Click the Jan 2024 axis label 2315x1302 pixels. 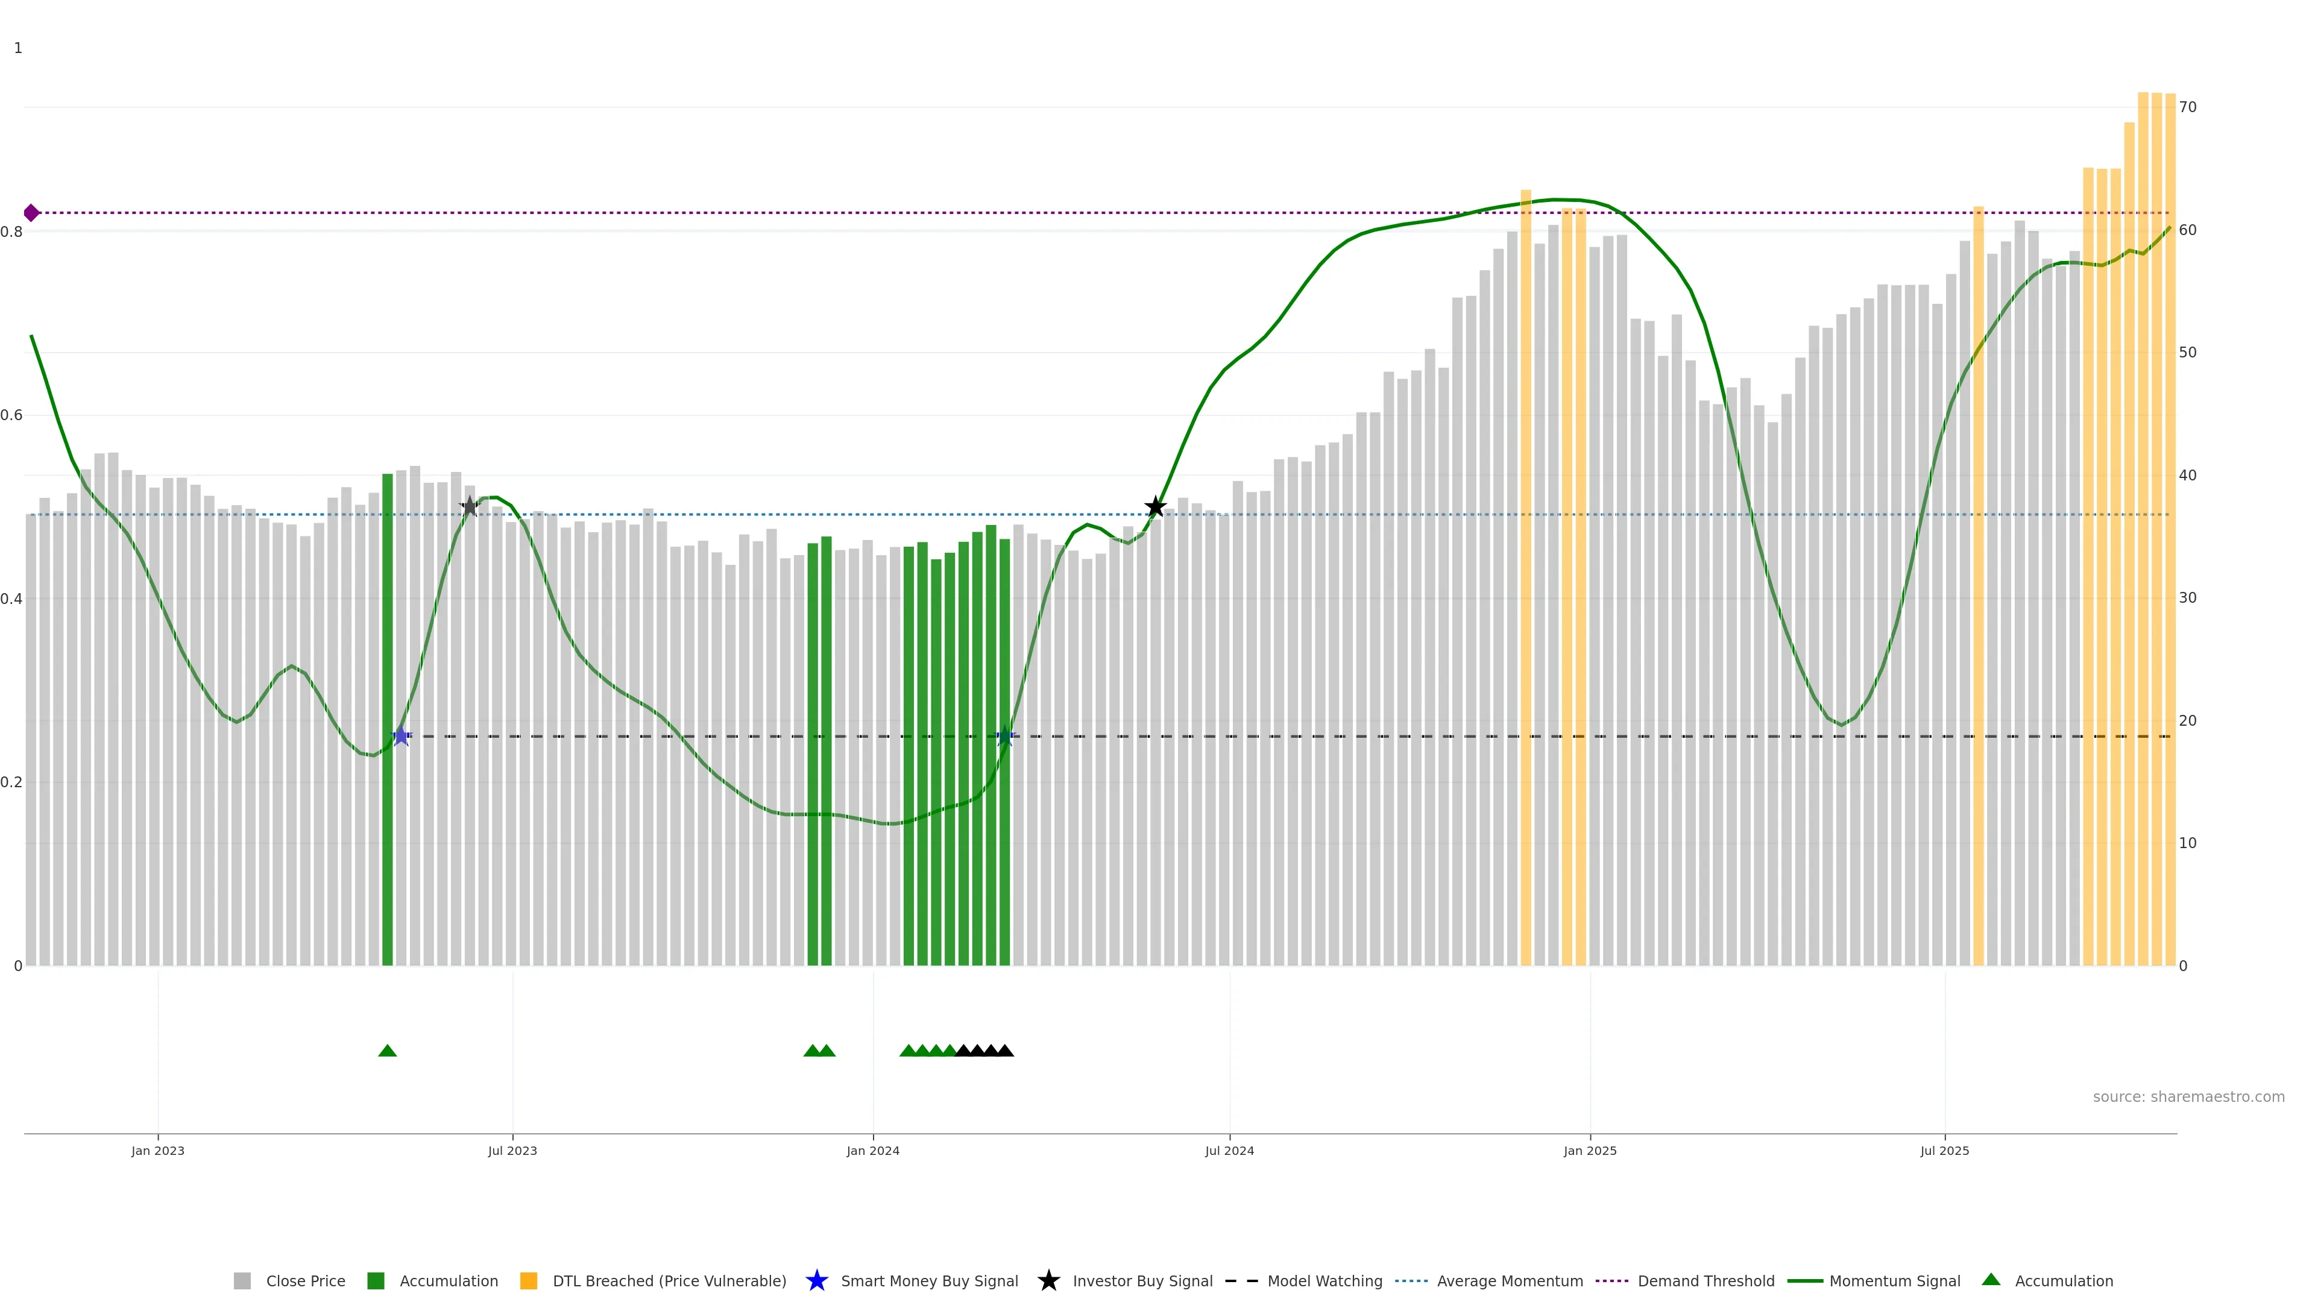click(872, 1150)
